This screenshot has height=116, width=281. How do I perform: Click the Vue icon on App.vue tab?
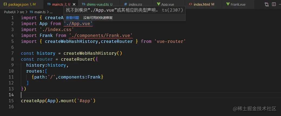click(158, 4)
